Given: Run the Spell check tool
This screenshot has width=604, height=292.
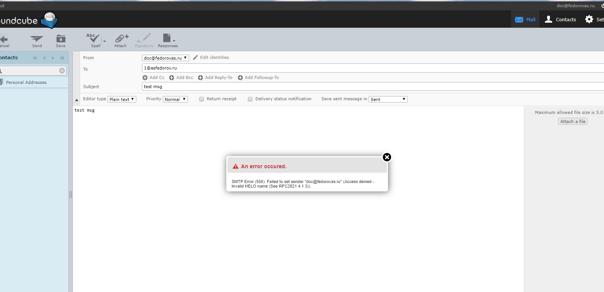Looking at the screenshot, I should tap(93, 39).
